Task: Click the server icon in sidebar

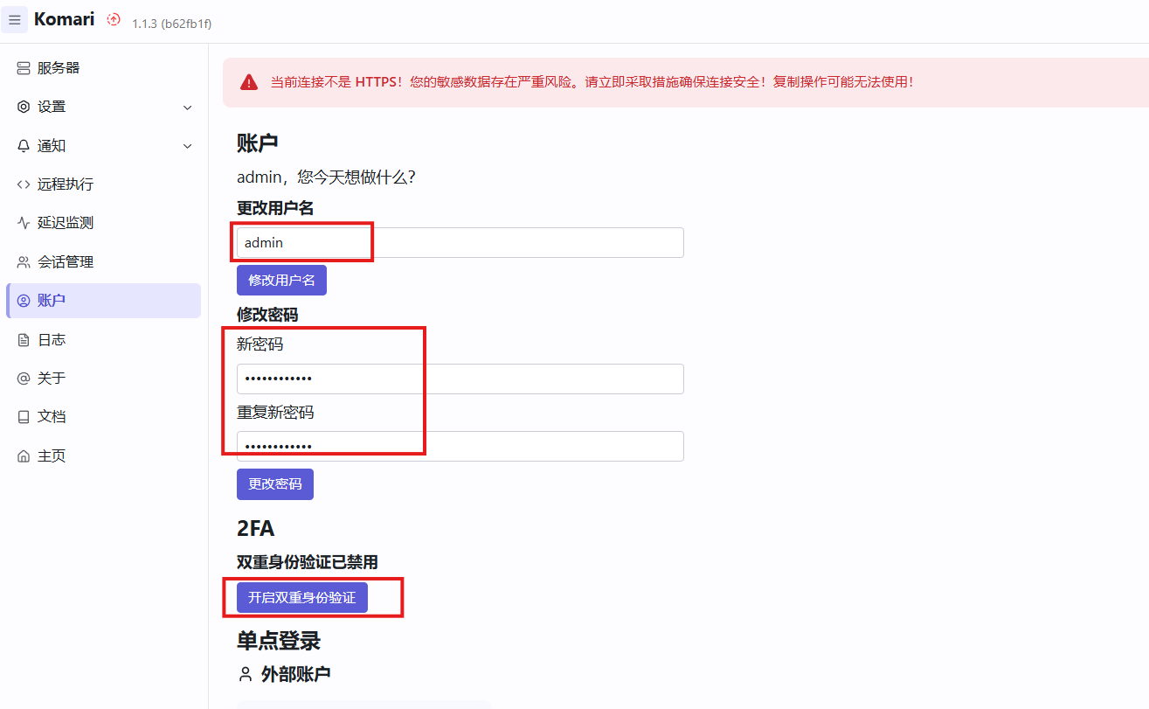Action: [x=24, y=68]
